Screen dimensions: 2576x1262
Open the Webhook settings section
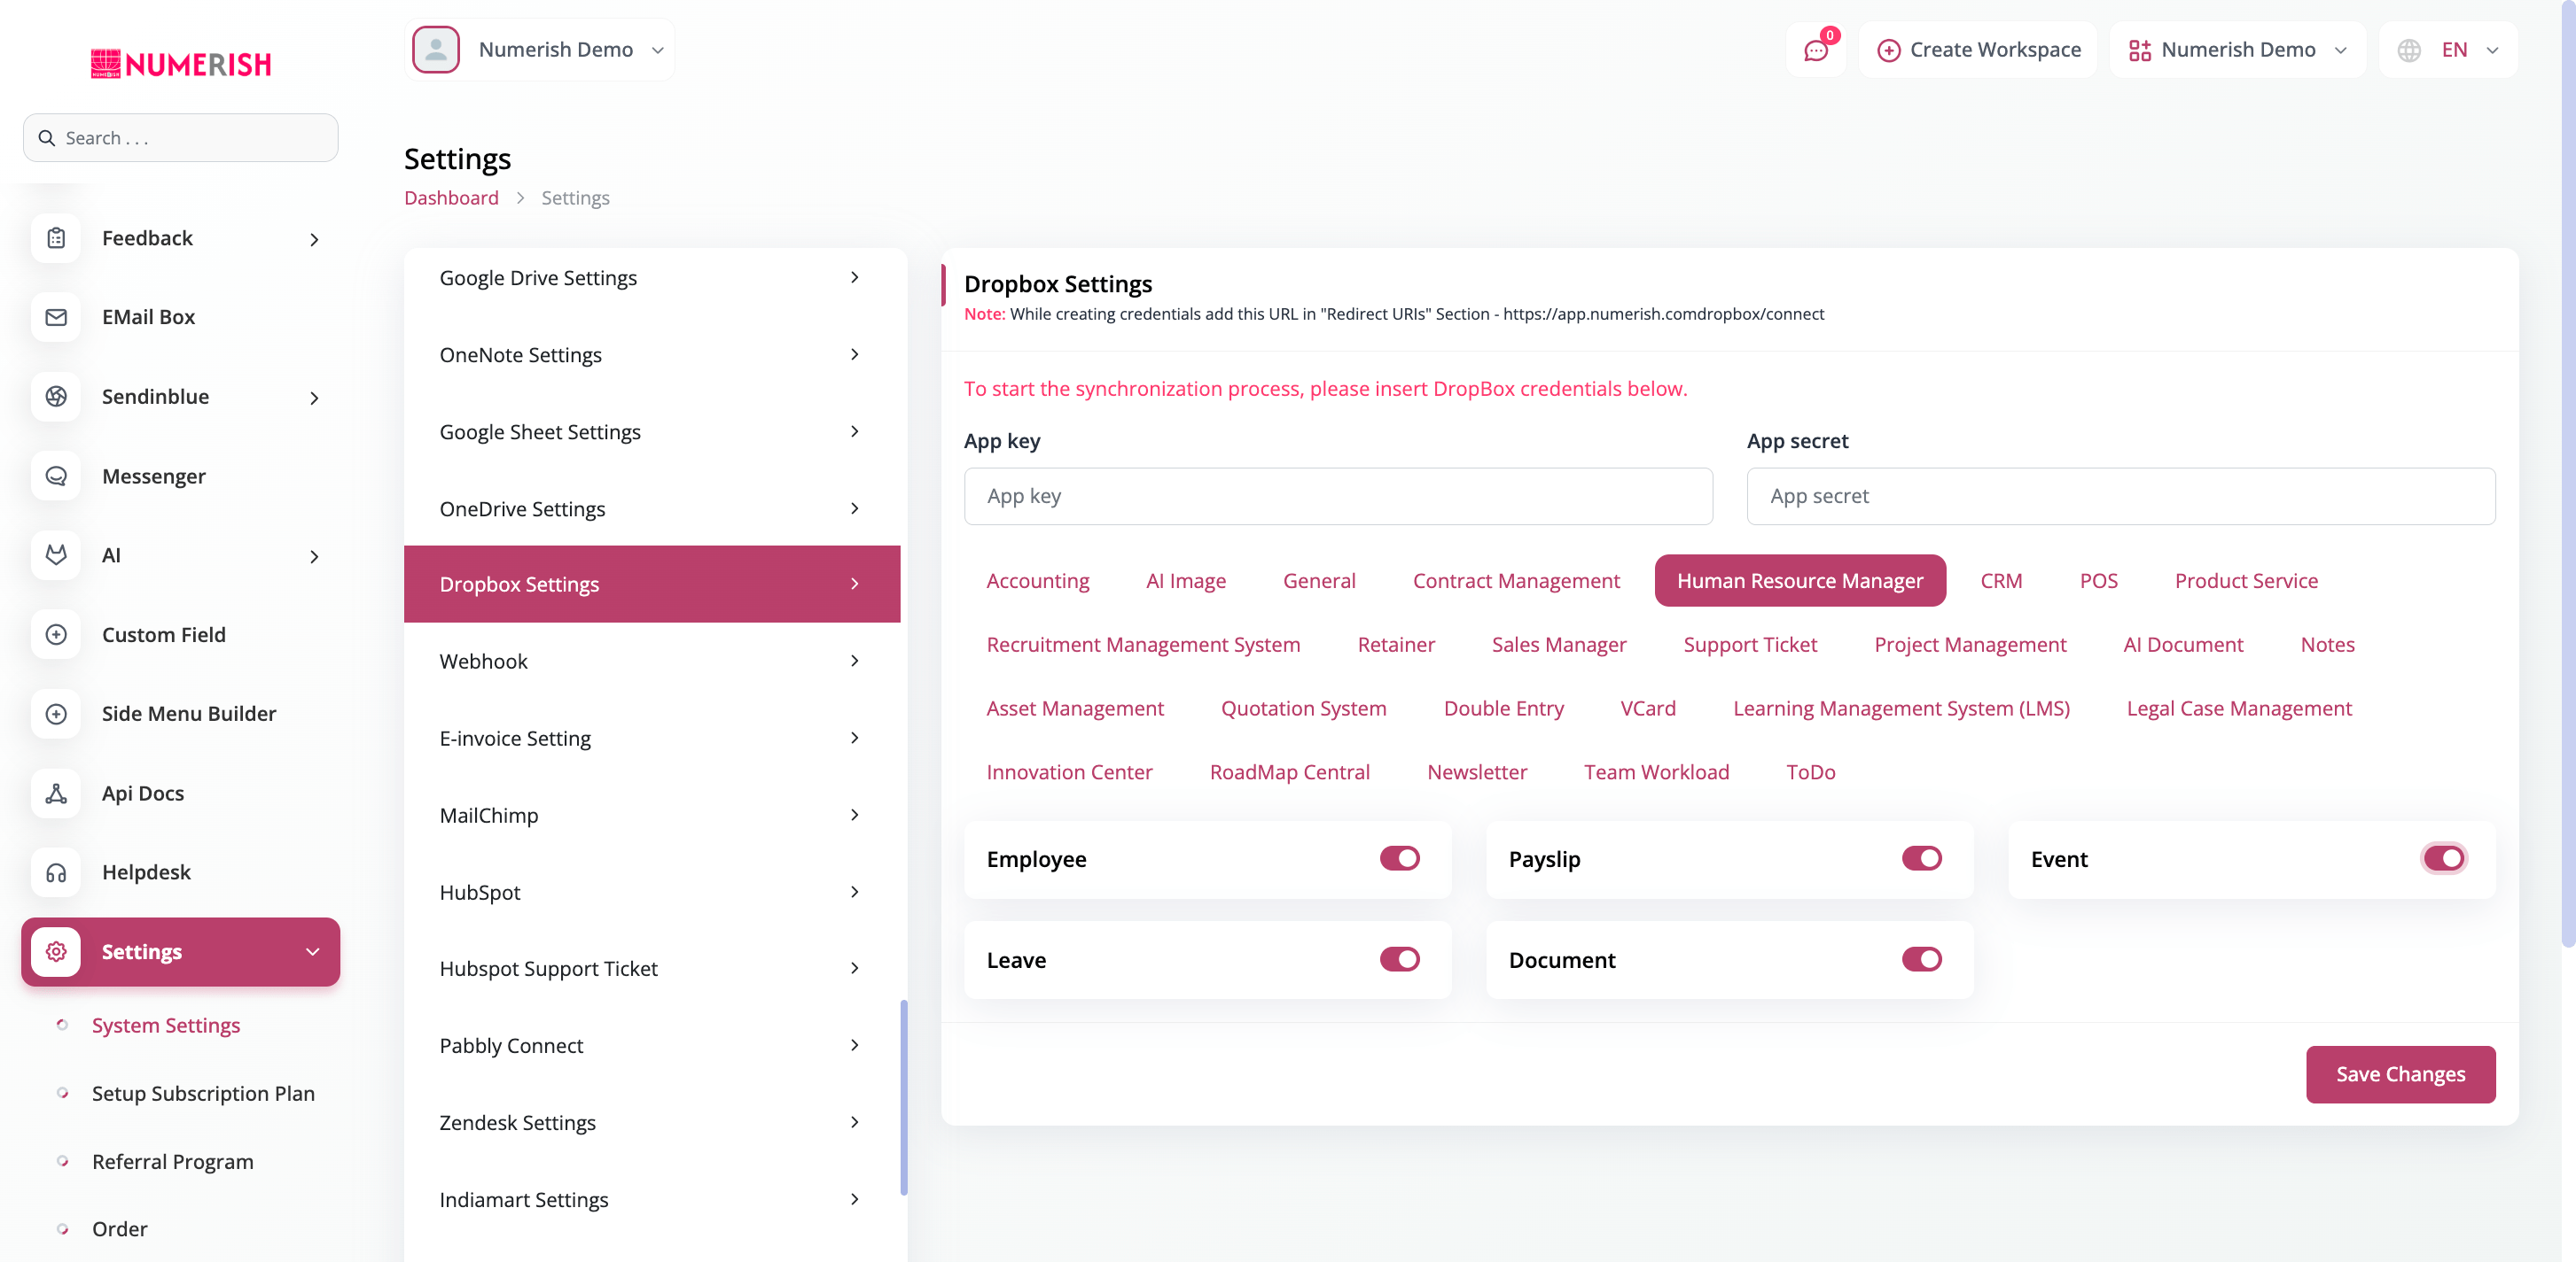tap(652, 662)
